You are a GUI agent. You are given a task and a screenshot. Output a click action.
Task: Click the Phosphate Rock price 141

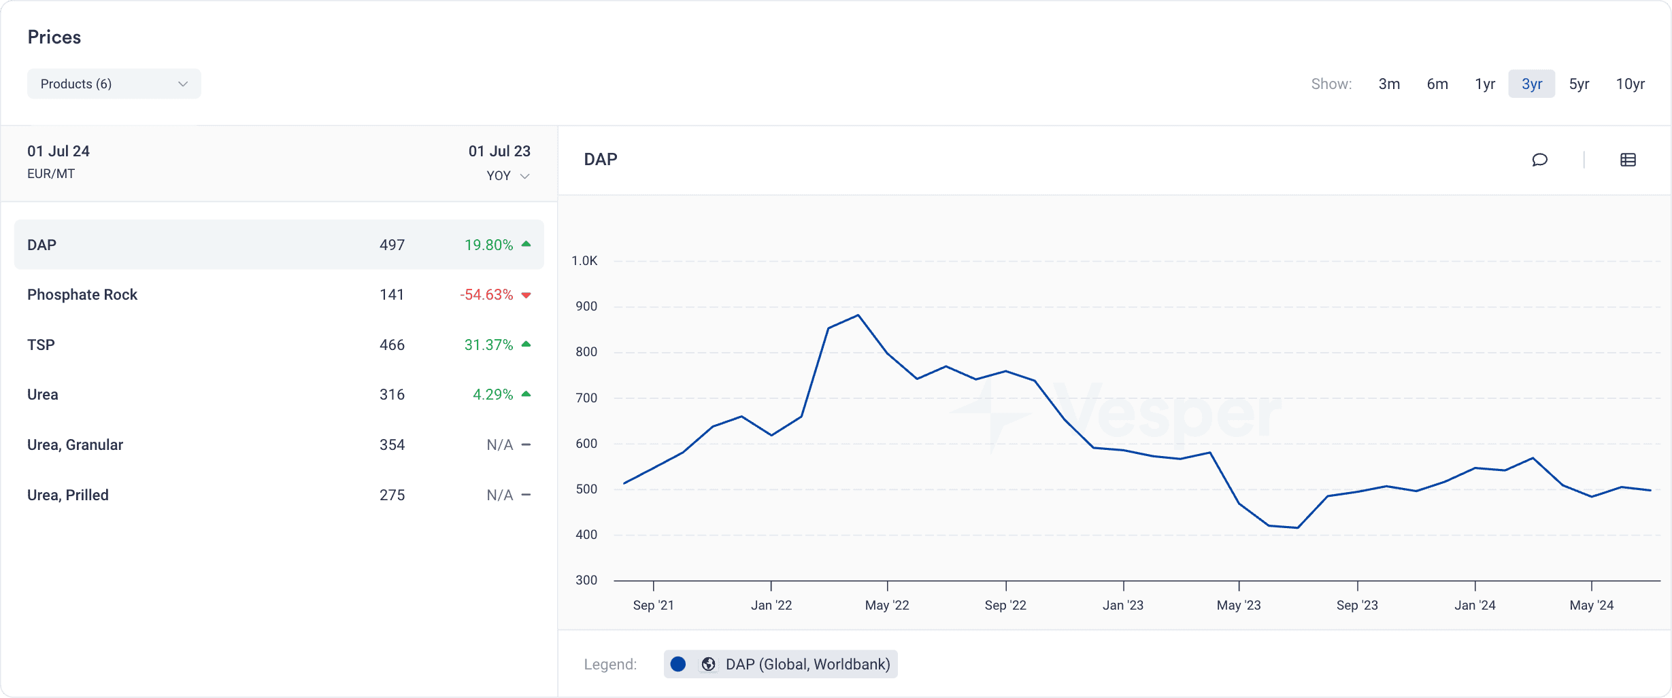coord(392,294)
